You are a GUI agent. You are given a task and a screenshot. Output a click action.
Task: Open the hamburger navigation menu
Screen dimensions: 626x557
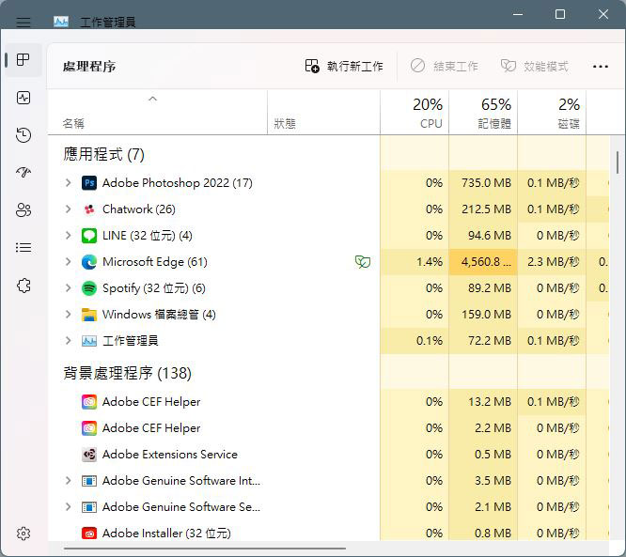pos(23,22)
